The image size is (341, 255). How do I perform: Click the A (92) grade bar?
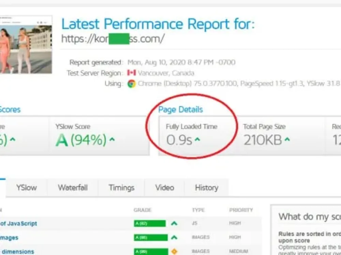(150, 223)
